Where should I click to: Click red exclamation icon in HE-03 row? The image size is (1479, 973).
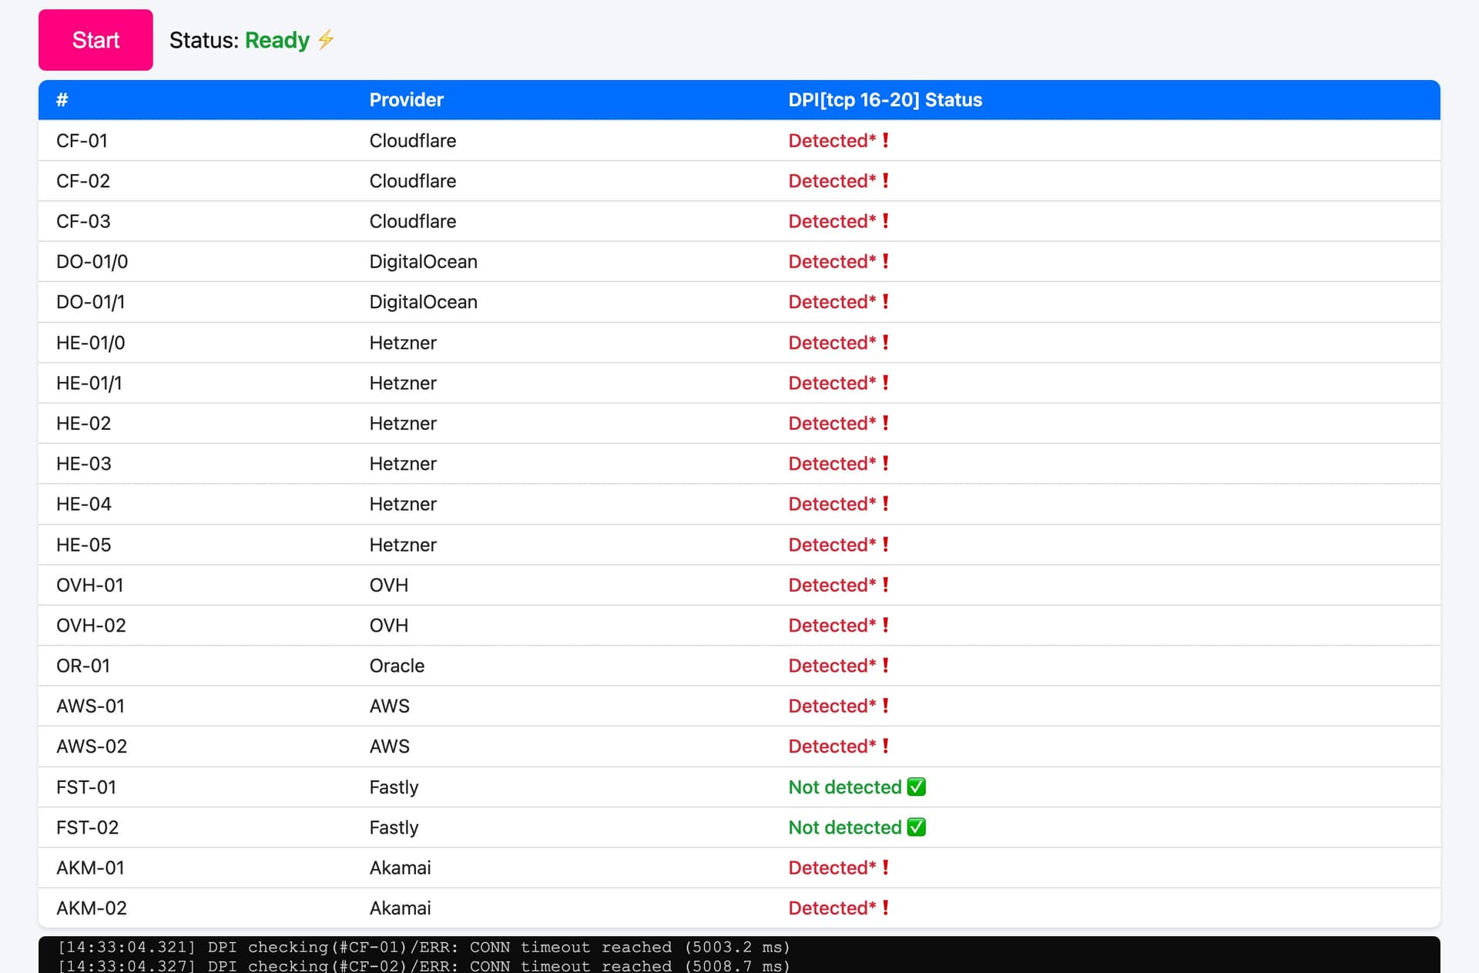[886, 464]
